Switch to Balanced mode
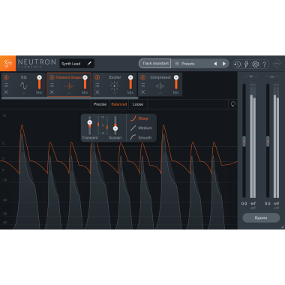This screenshot has width=285, height=285. (x=119, y=104)
